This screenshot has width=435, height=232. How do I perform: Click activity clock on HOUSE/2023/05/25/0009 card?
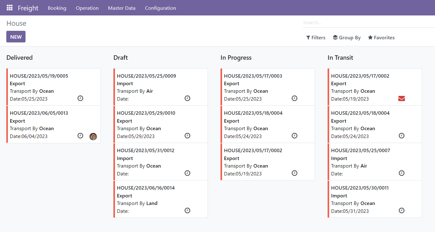pos(187,98)
